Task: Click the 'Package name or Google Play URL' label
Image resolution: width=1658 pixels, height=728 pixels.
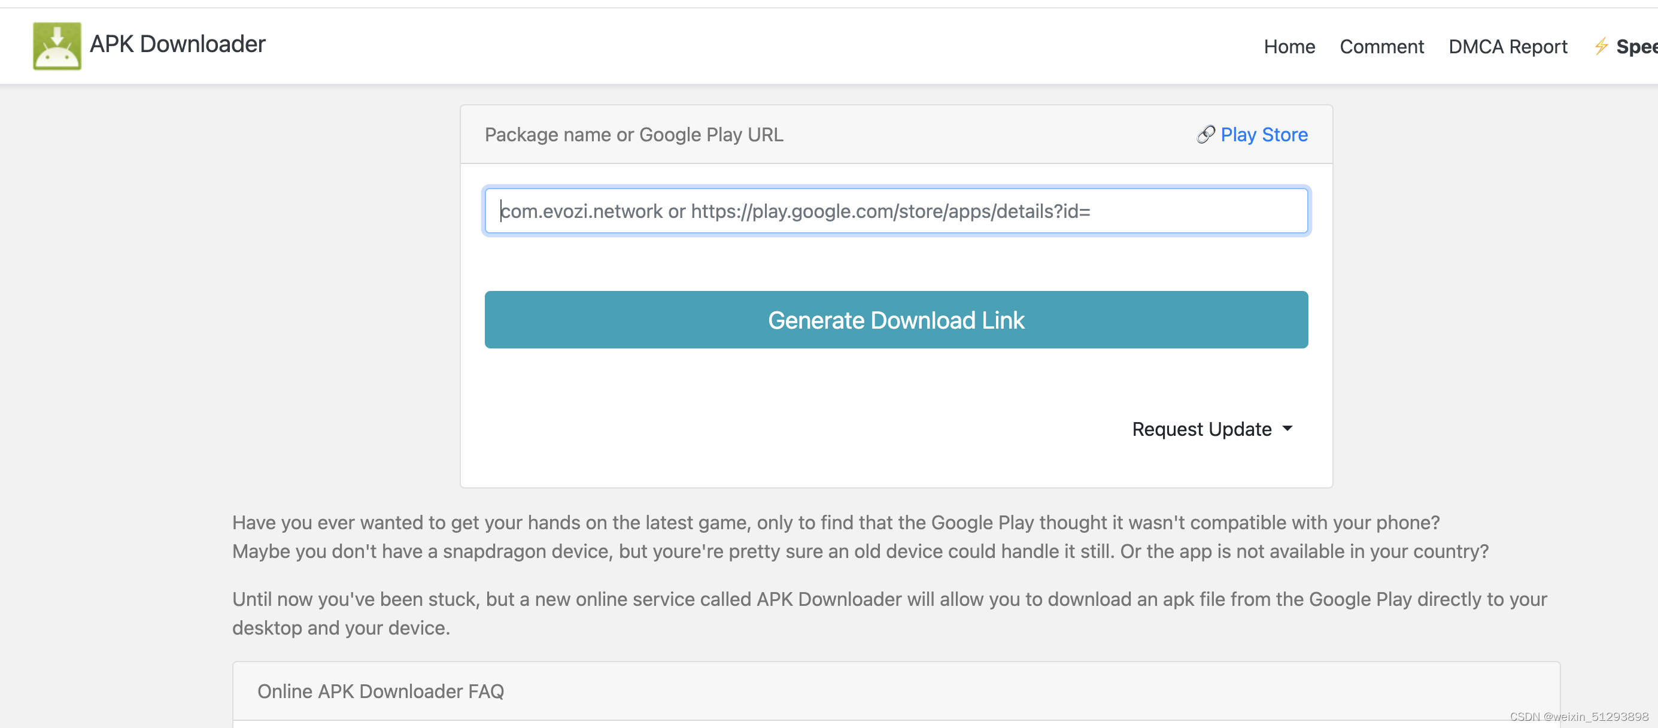Action: tap(633, 135)
